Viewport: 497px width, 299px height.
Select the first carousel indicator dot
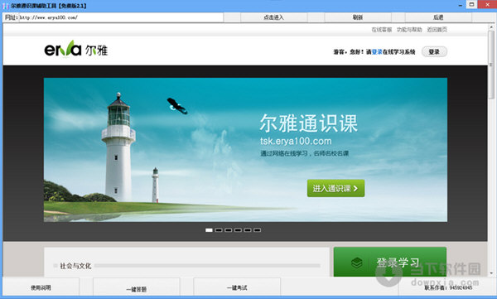[209, 230]
